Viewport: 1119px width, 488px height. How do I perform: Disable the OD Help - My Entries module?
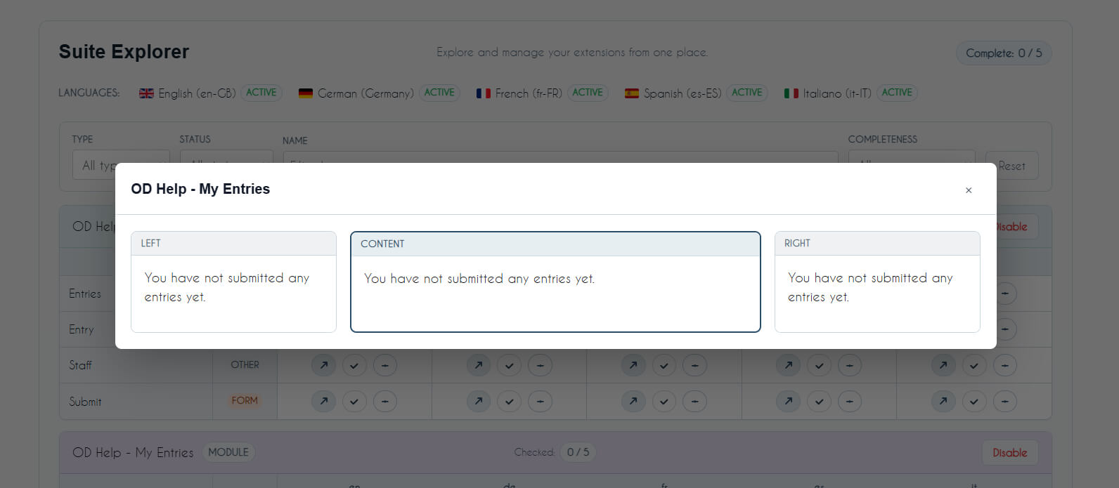[1009, 453]
